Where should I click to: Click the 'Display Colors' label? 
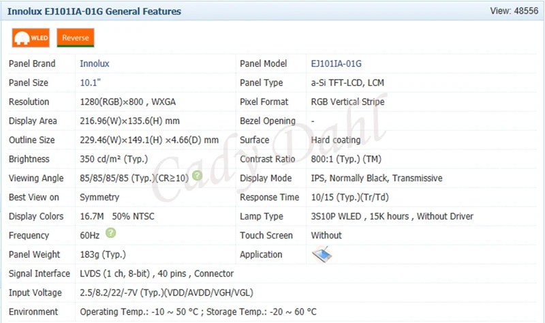pos(36,216)
